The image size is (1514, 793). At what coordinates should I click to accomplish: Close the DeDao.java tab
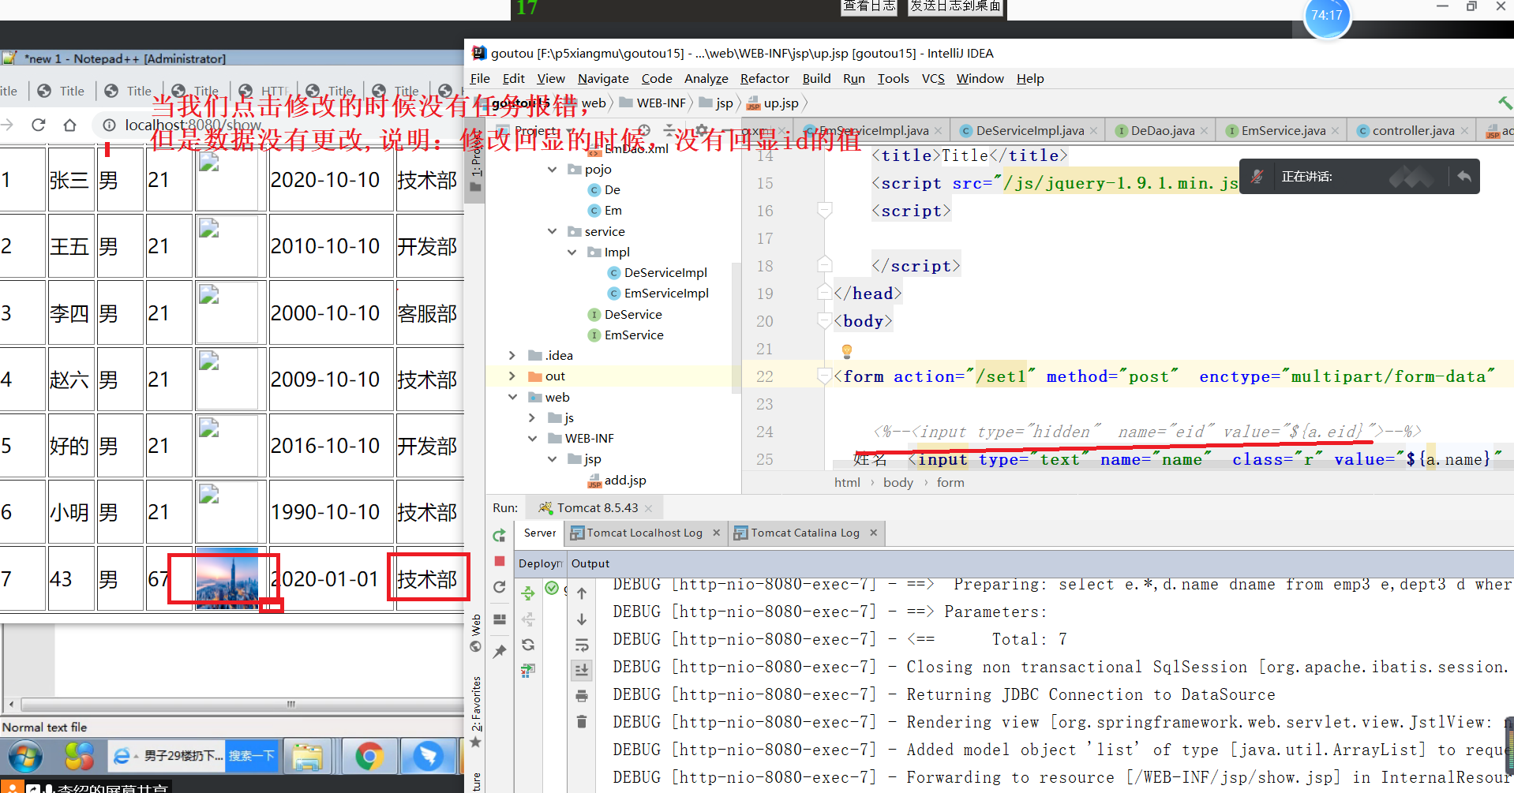[x=1205, y=131]
